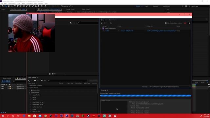Select the Pen tool

point(27,6)
